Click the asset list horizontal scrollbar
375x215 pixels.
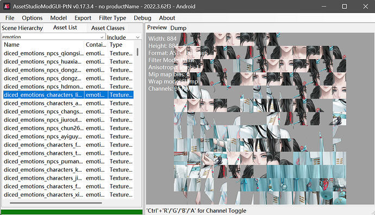[56, 203]
